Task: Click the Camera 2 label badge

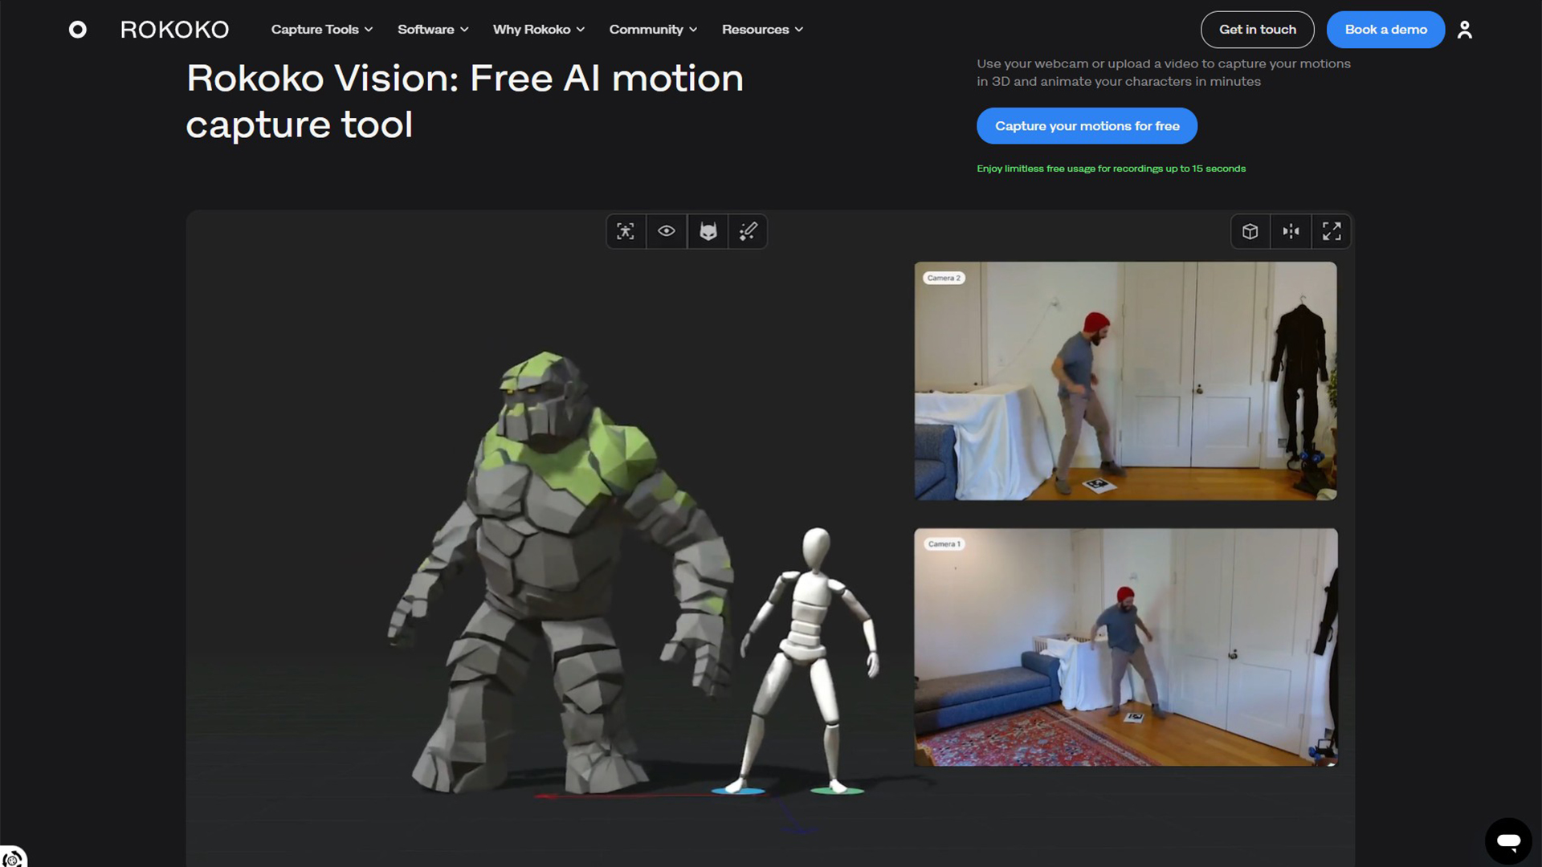Action: (944, 278)
